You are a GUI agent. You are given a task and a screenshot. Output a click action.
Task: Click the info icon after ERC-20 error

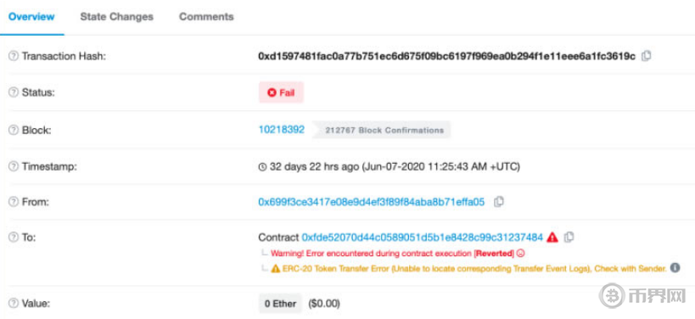[x=675, y=268]
